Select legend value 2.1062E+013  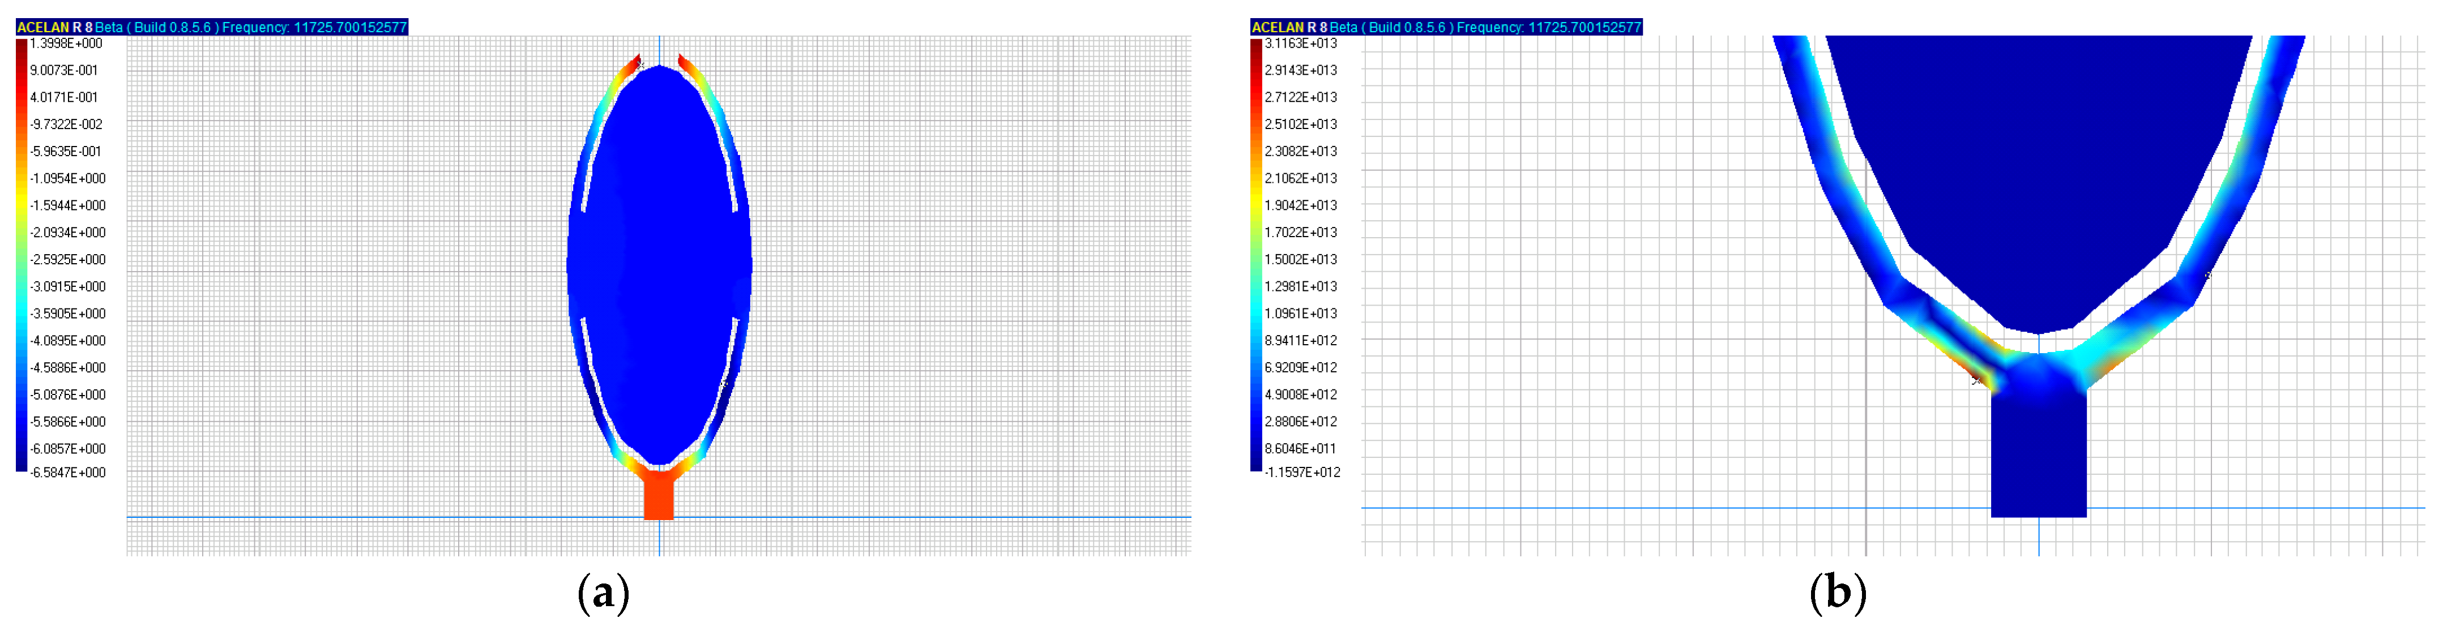(1301, 178)
